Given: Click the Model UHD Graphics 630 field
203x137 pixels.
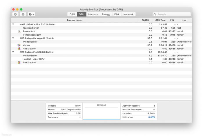Looking at the screenshot, I should 64,109.
